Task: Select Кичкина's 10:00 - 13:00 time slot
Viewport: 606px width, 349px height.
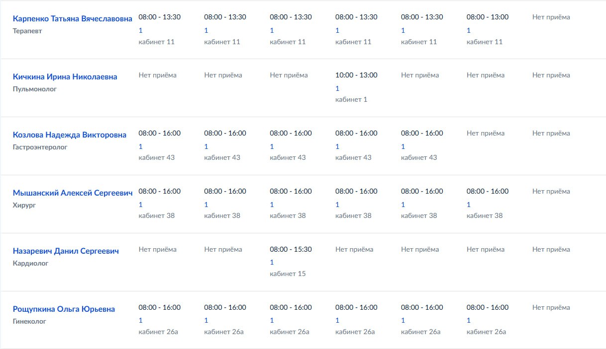Action: click(356, 75)
